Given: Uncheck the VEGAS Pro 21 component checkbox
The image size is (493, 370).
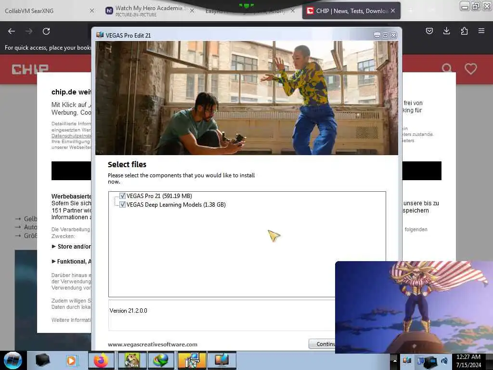Looking at the screenshot, I should tap(122, 196).
